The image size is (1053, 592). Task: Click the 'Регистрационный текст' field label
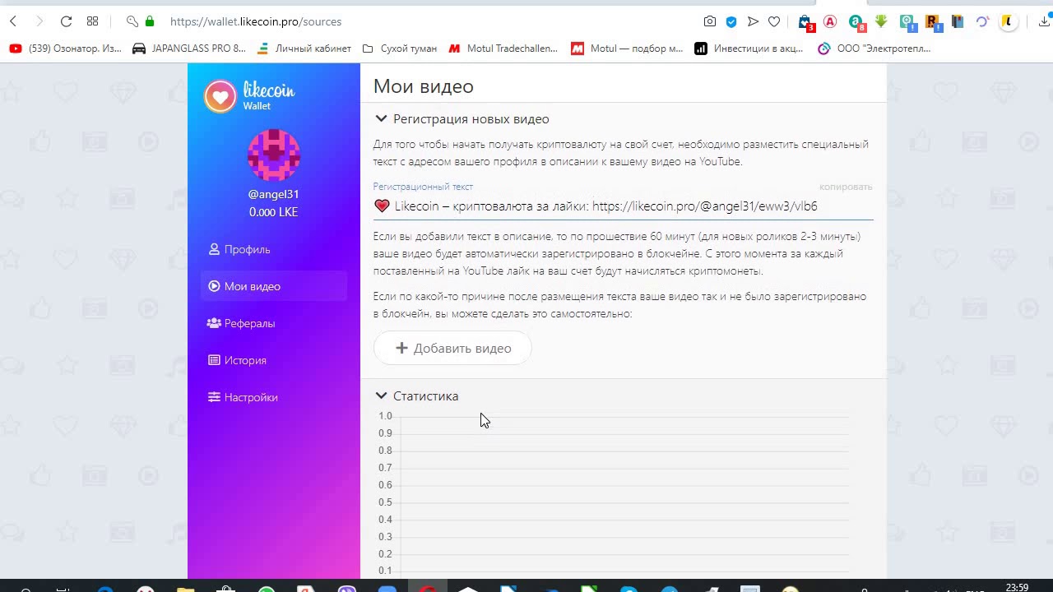[423, 187]
